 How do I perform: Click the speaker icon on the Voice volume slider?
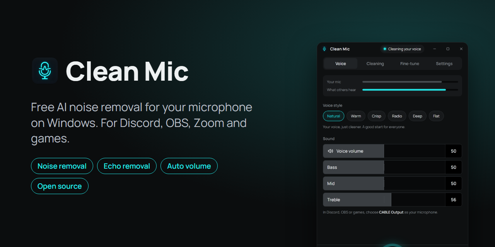coord(330,151)
